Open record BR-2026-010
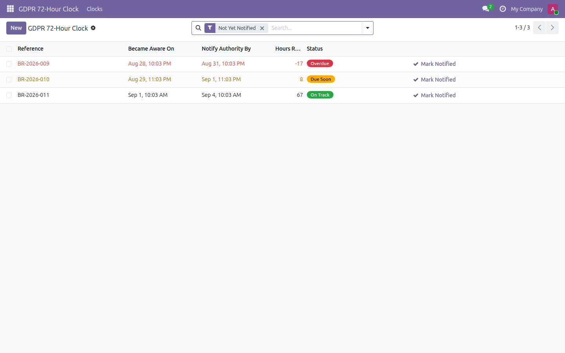This screenshot has height=353, width=565. (x=33, y=79)
